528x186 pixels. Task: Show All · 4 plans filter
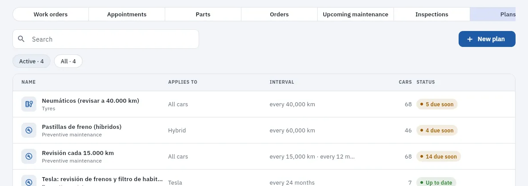coord(68,61)
